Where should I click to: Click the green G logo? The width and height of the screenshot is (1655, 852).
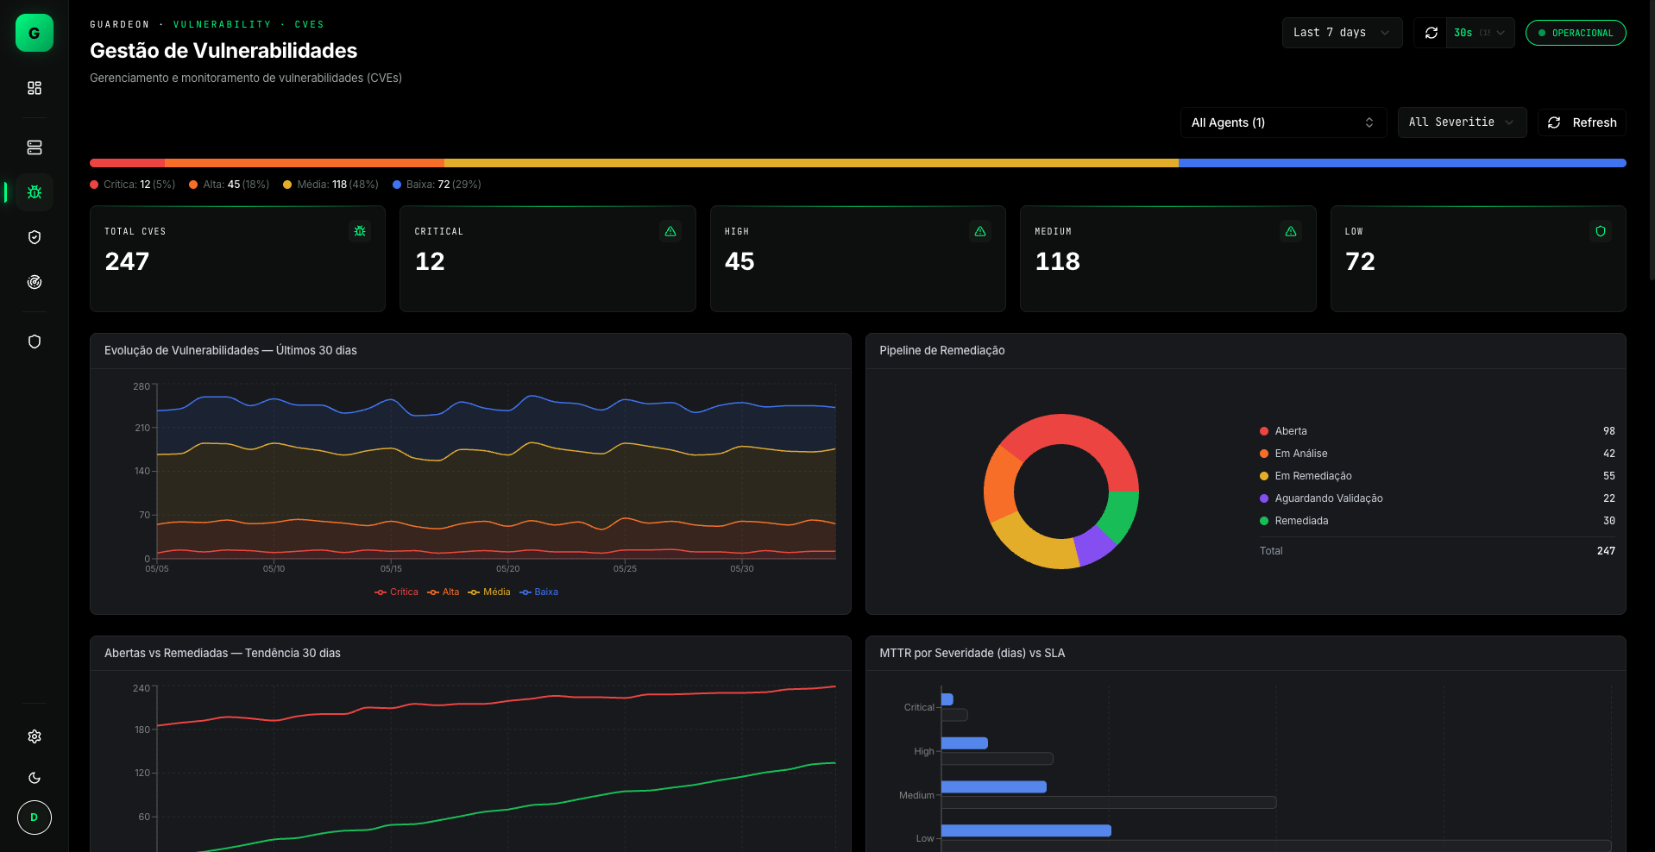point(35,33)
